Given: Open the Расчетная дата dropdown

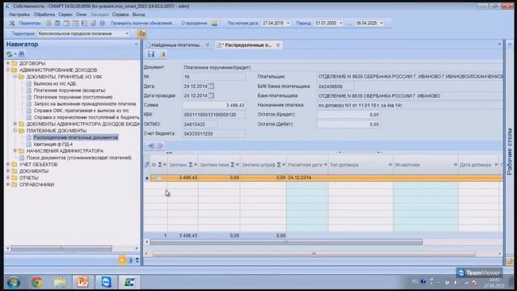Looking at the screenshot, I should (288, 23).
